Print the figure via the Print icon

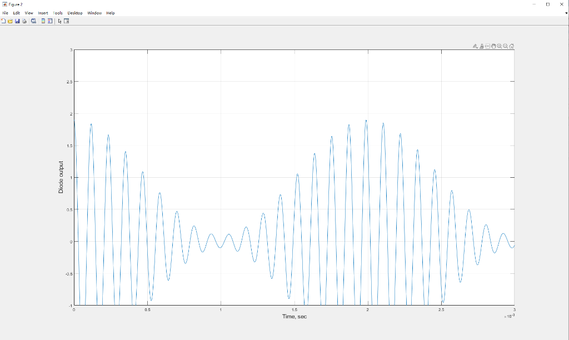(x=24, y=21)
